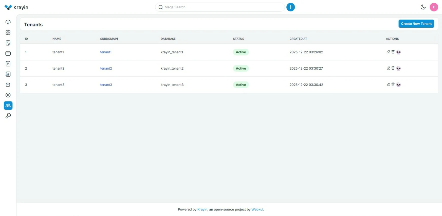Open the Configuration wrench icon in sidebar

coord(8,116)
